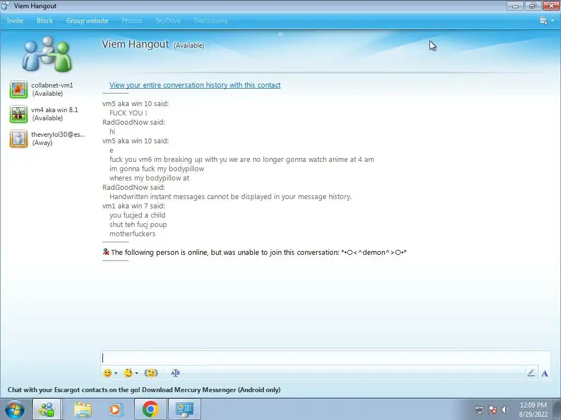This screenshot has height=420, width=561.
Task: Click the message 'wheres my bodypillow at'
Action: [149, 178]
